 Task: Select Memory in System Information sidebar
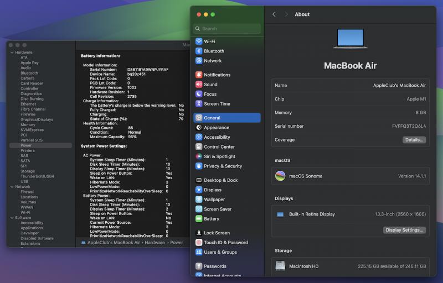click(28, 124)
